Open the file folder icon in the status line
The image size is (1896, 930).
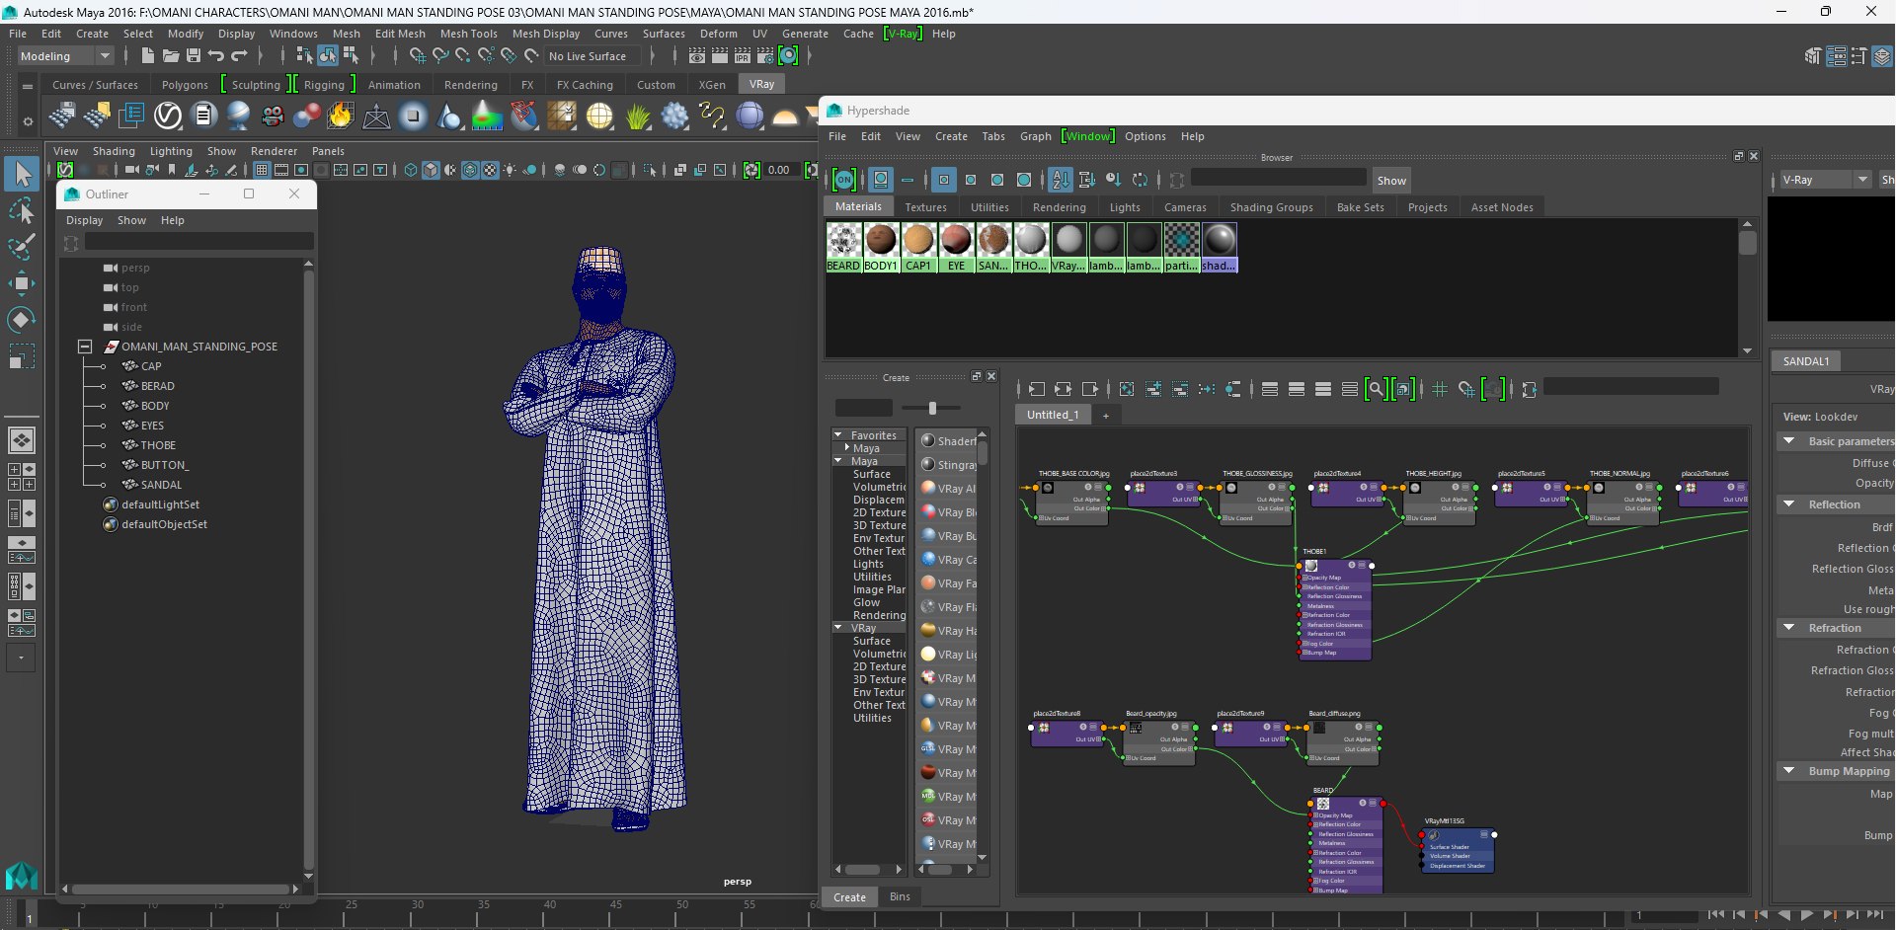pos(170,56)
